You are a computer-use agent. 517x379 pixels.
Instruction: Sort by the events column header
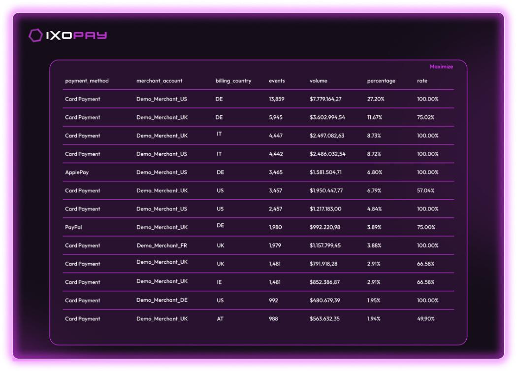(277, 81)
